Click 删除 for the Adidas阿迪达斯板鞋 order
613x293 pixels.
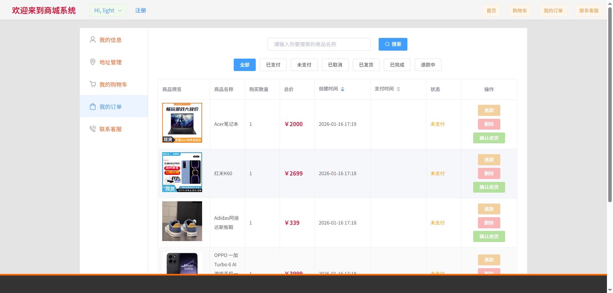tap(489, 223)
